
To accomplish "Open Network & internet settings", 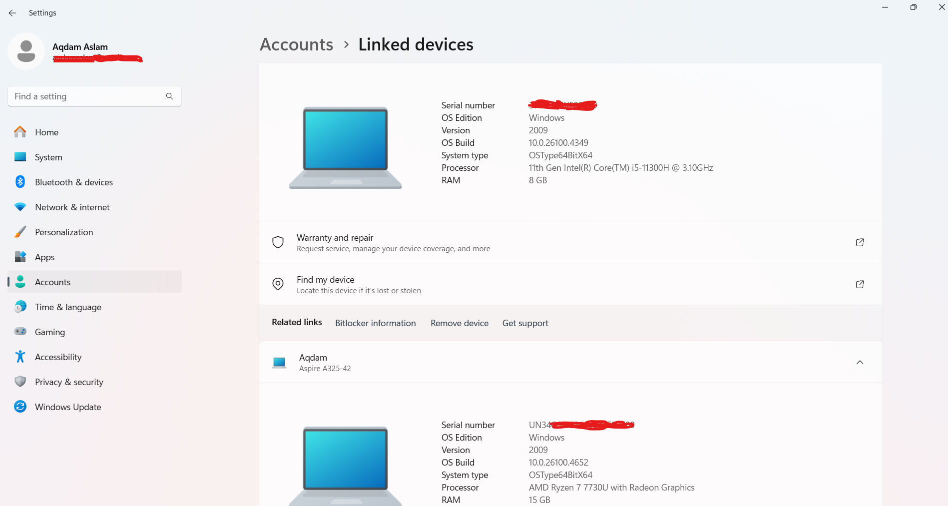I will 72,207.
